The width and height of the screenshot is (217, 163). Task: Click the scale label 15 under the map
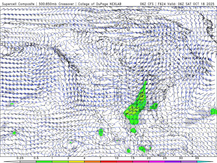(x=133, y=158)
